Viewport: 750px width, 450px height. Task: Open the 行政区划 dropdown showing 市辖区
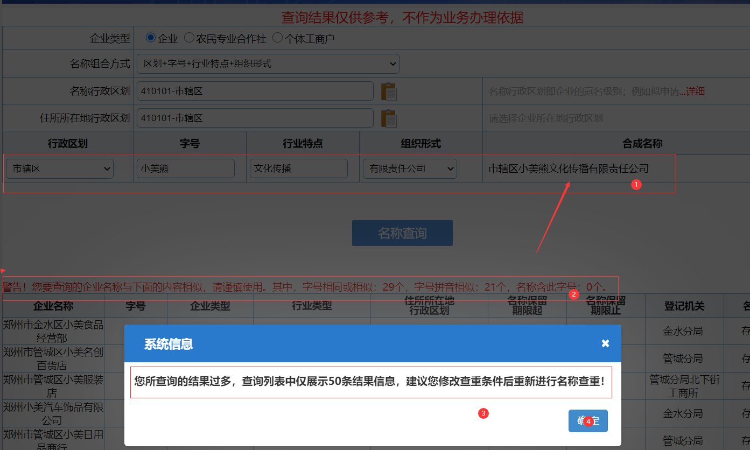pos(59,168)
